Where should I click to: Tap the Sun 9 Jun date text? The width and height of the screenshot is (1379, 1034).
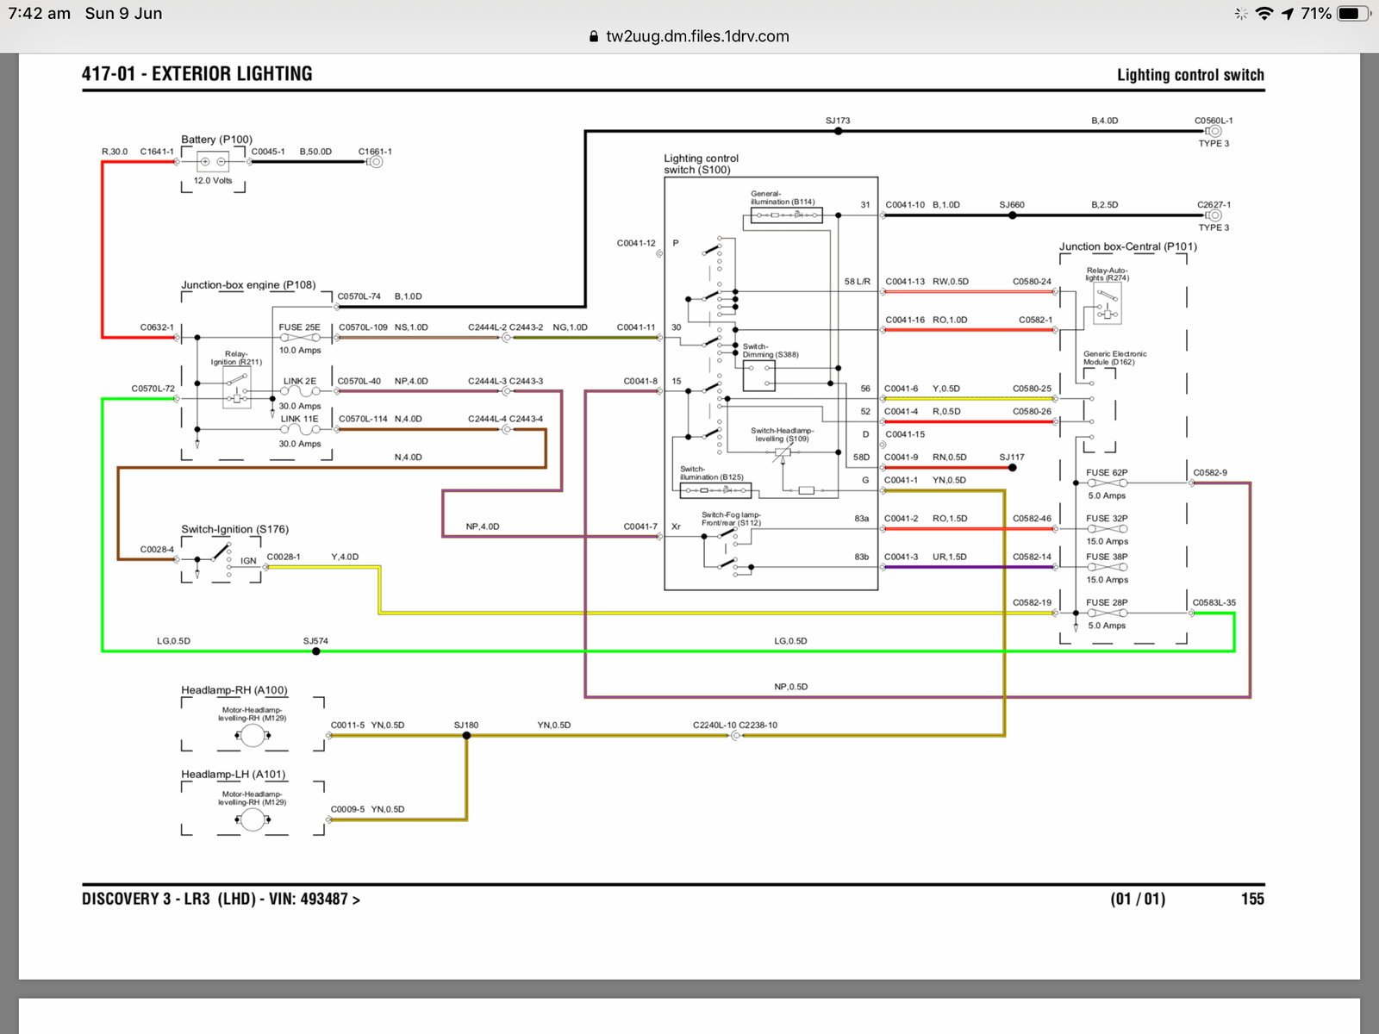tap(123, 13)
